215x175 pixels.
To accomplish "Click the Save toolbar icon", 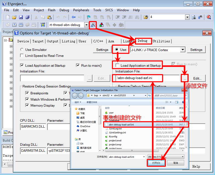I will 21,17.
